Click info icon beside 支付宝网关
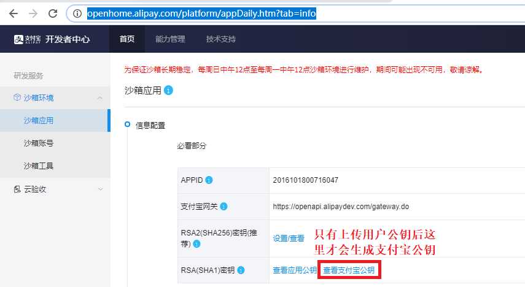525x287 pixels. click(224, 207)
